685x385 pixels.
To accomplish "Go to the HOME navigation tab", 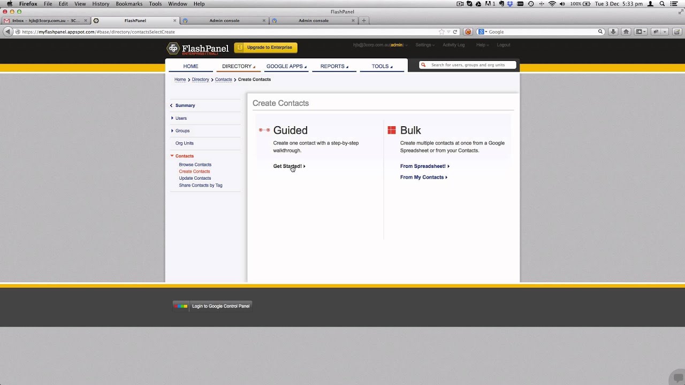I will click(191, 66).
